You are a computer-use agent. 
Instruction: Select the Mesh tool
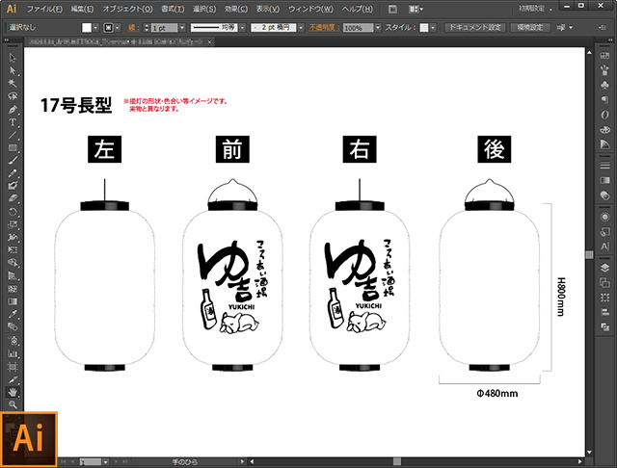point(13,289)
